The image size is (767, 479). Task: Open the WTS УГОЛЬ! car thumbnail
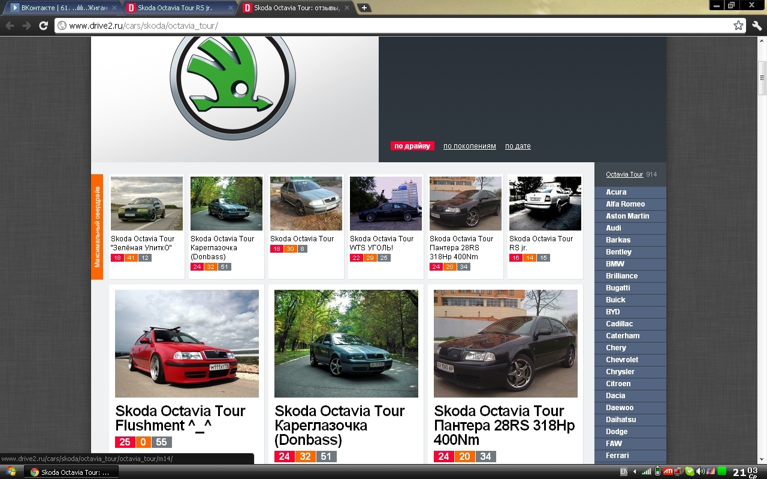[x=386, y=204]
